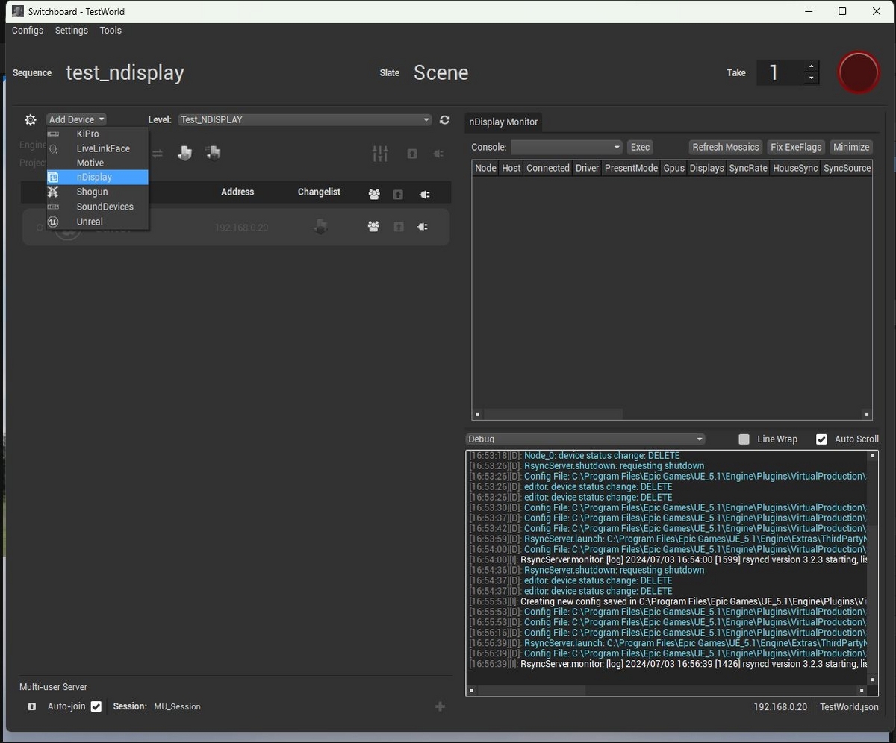Click the Host column header
This screenshot has width=896, height=743.
coord(511,169)
